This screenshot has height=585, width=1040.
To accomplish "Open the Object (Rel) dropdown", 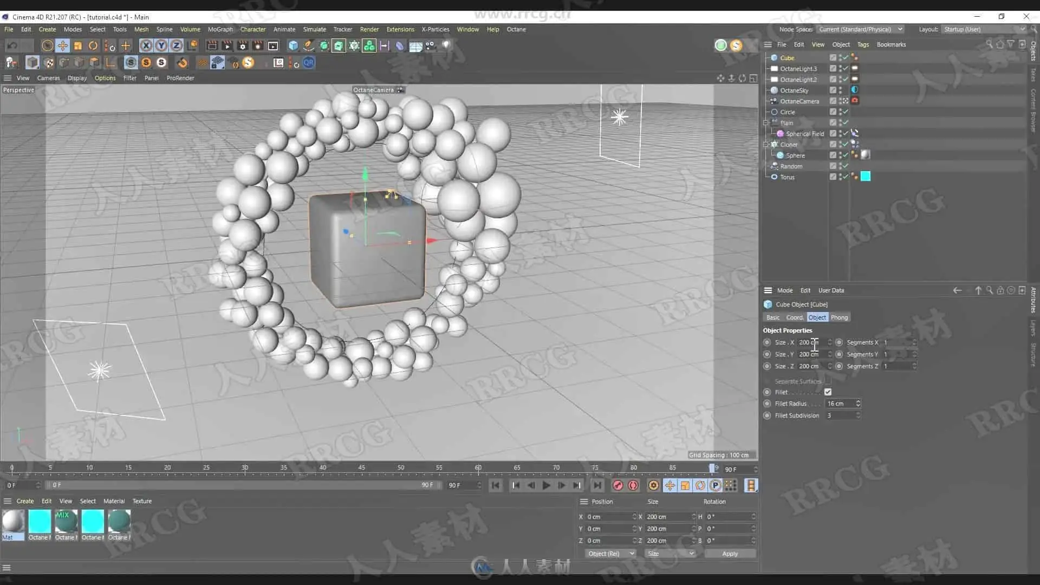I will tap(610, 554).
